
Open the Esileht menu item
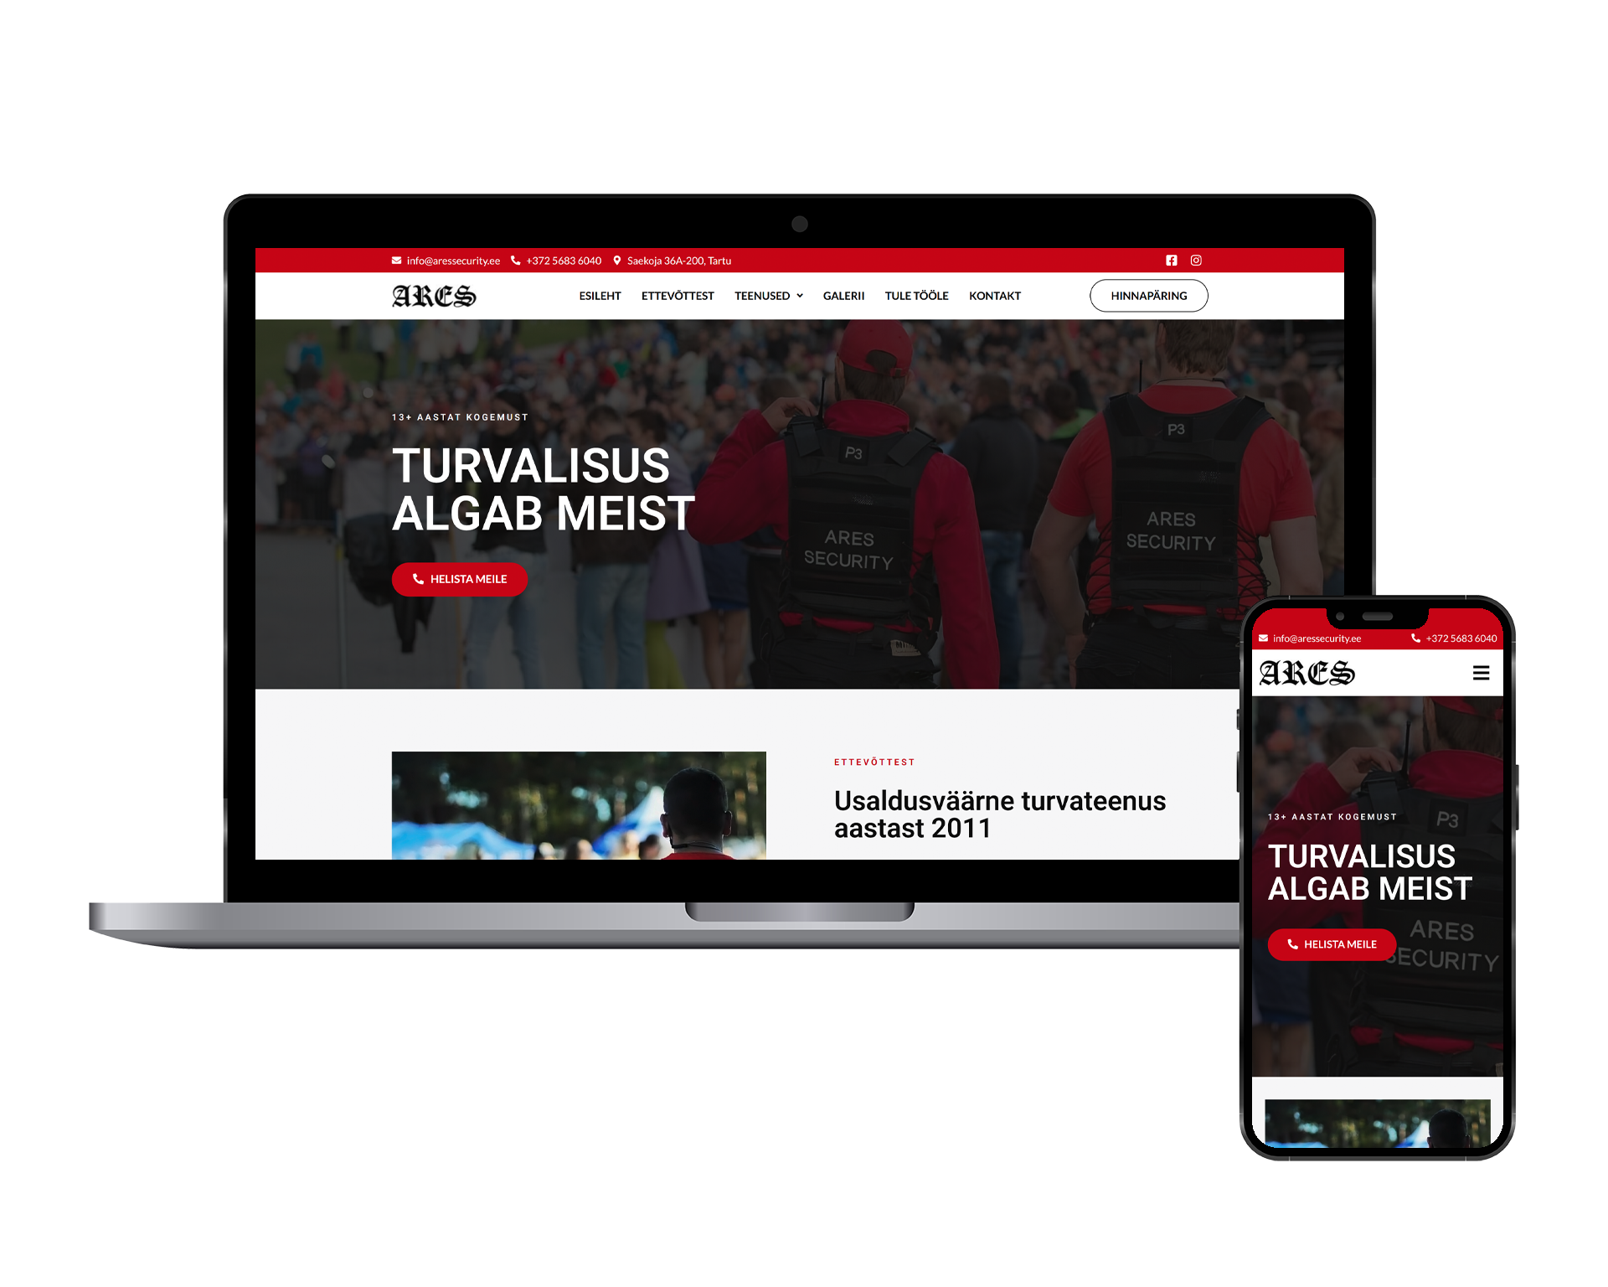(x=600, y=296)
